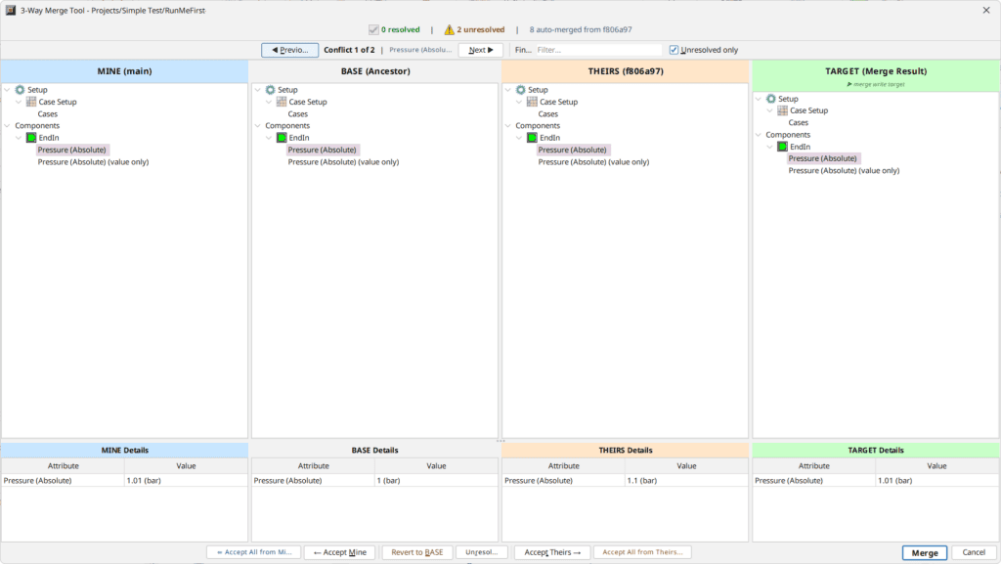
Task: Select Cases item in BASE tree
Action: click(x=297, y=114)
